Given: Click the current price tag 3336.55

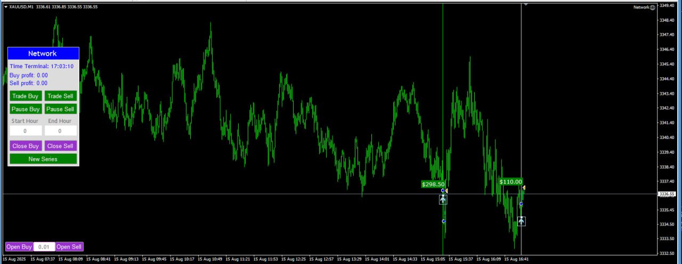Looking at the screenshot, I should [x=667, y=194].
